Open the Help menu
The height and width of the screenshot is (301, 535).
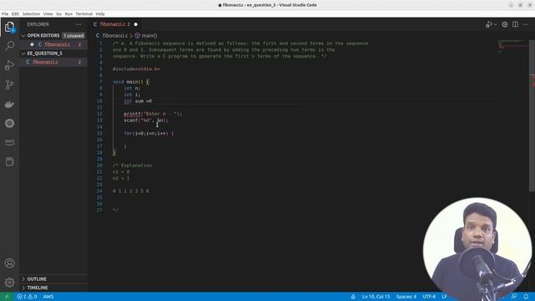click(100, 14)
